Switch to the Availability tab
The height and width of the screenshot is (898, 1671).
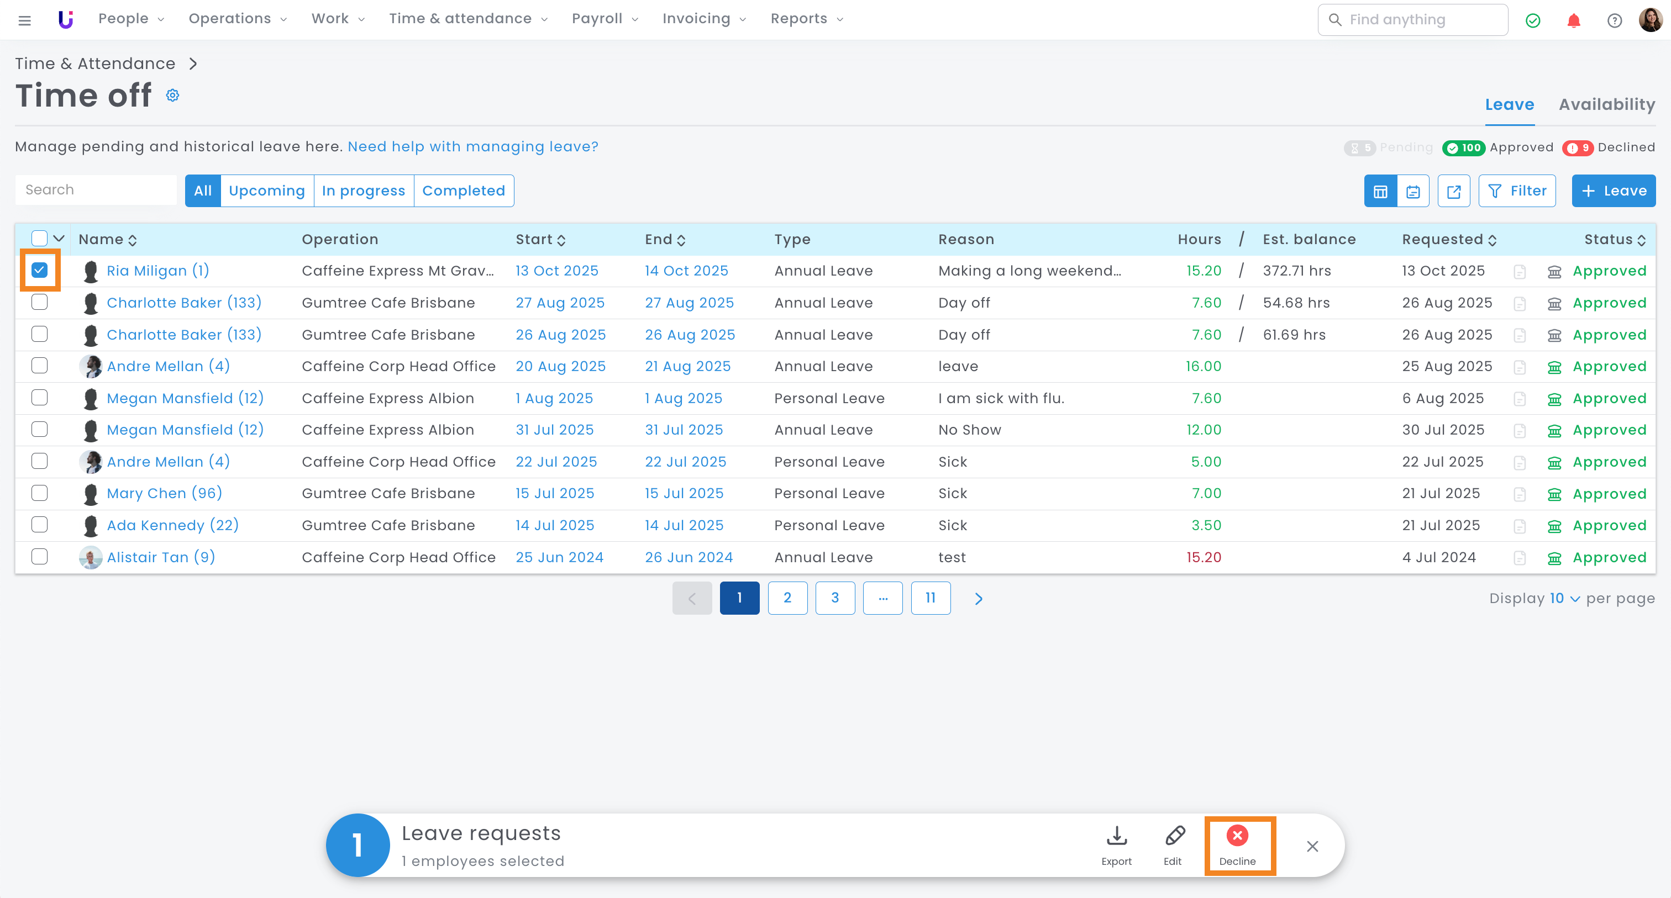1606,104
